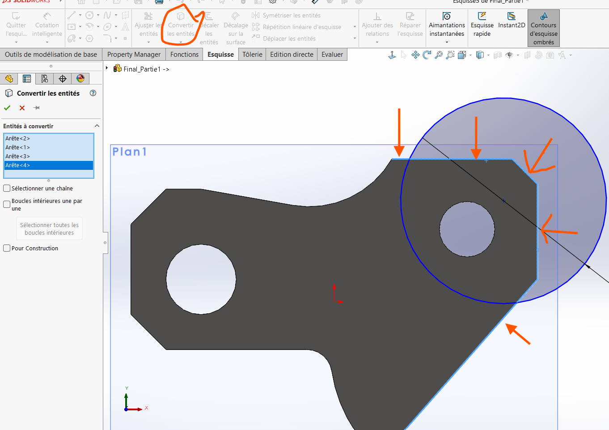Open Property Manager ribbon tab

pyautogui.click(x=134, y=54)
